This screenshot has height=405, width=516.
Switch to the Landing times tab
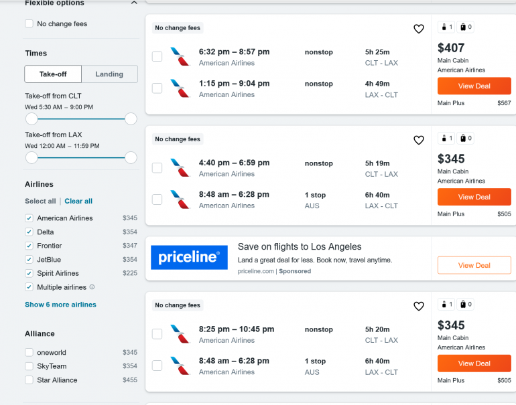click(x=109, y=74)
